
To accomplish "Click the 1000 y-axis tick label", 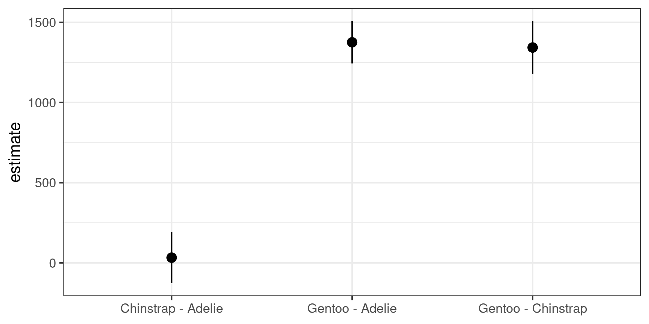I will (42, 103).
